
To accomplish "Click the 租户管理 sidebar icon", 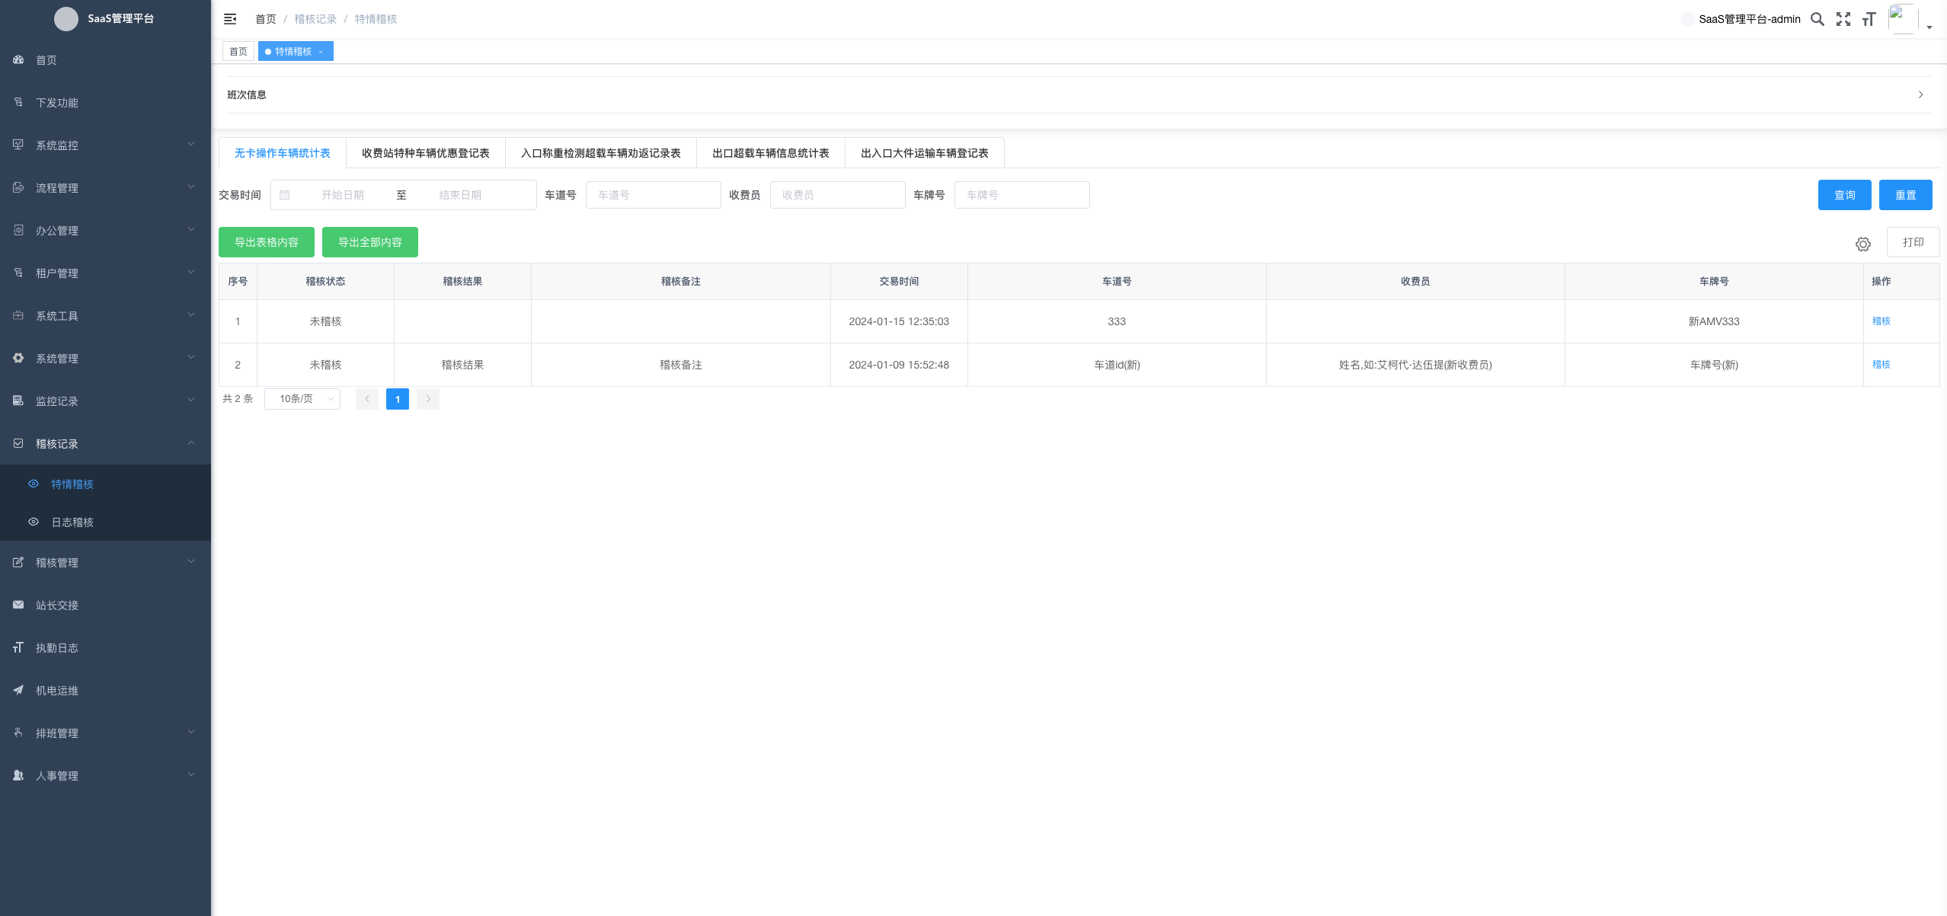I will tap(18, 273).
